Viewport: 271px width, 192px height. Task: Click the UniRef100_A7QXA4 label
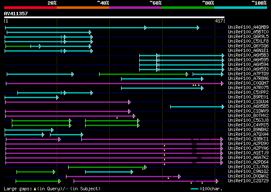[248, 134]
